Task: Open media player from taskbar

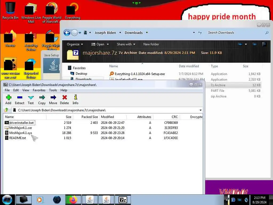Action: tap(40, 200)
